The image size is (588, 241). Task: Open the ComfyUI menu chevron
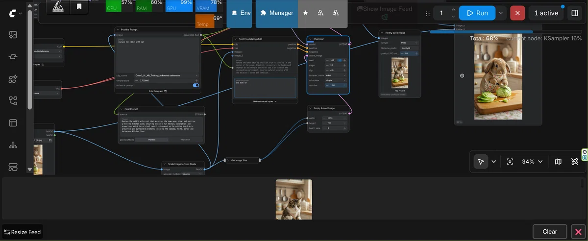20,14
